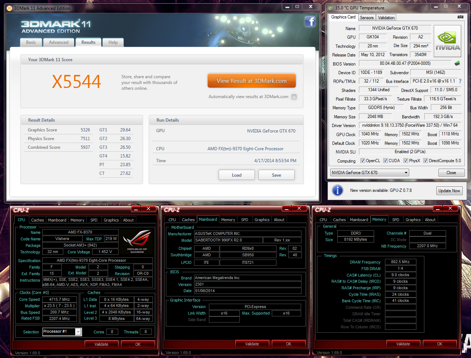Toggle the OpenCL checkbox

(363, 161)
